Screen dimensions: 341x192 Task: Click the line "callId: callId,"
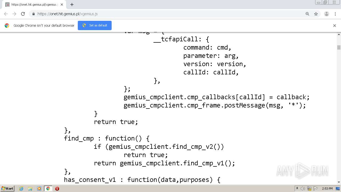[211, 72]
